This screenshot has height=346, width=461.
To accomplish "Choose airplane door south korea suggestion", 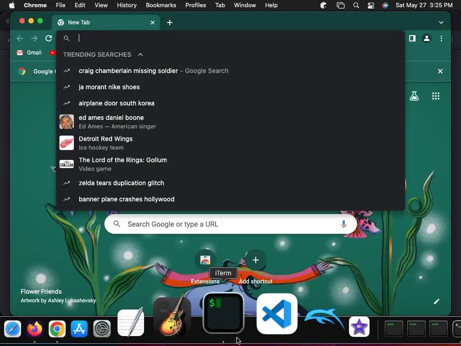I will tap(231, 103).
